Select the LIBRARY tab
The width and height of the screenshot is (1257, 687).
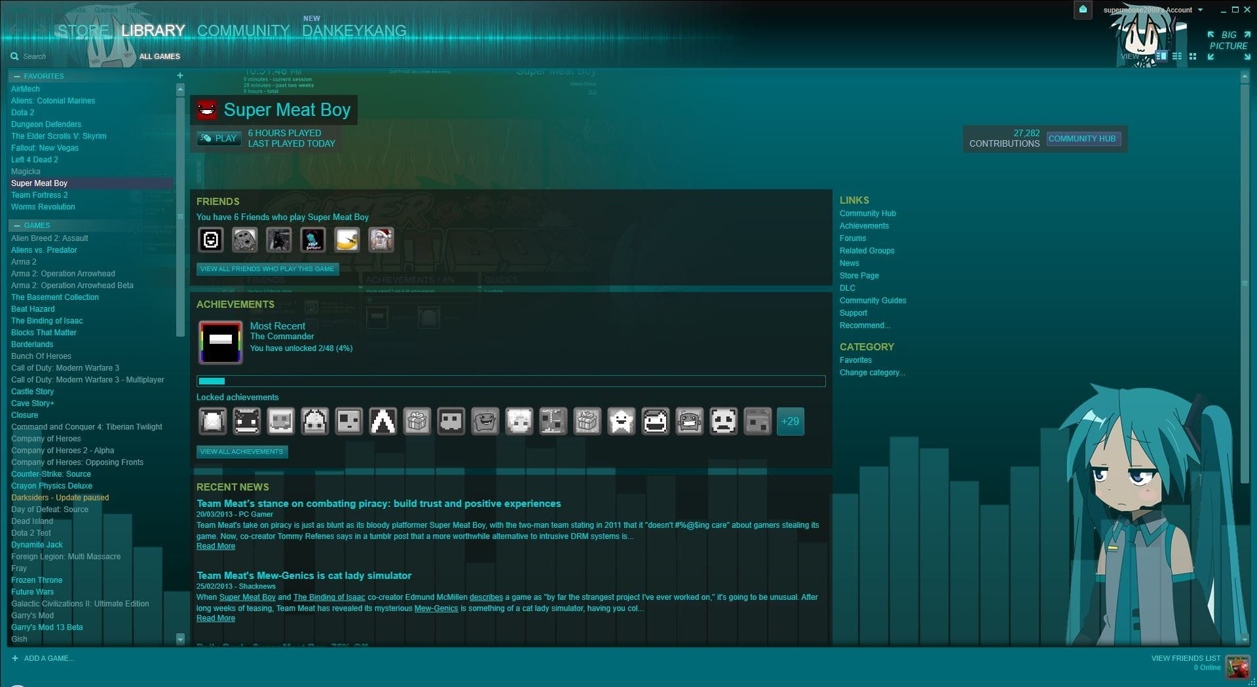point(153,31)
